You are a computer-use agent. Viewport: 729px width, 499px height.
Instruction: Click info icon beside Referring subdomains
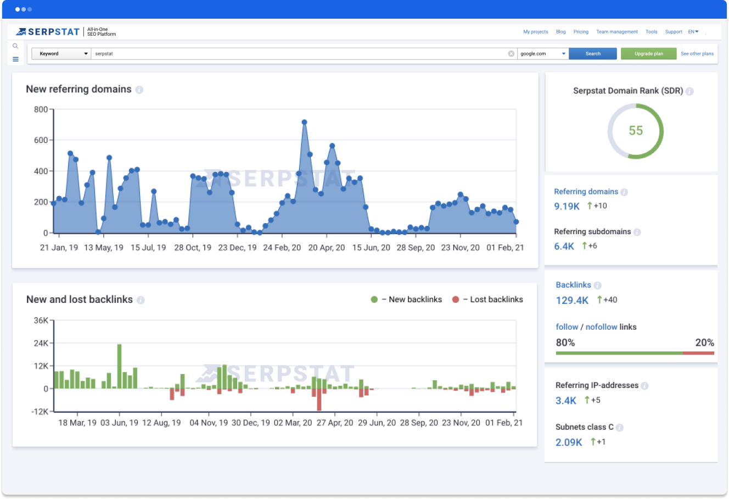coord(637,232)
